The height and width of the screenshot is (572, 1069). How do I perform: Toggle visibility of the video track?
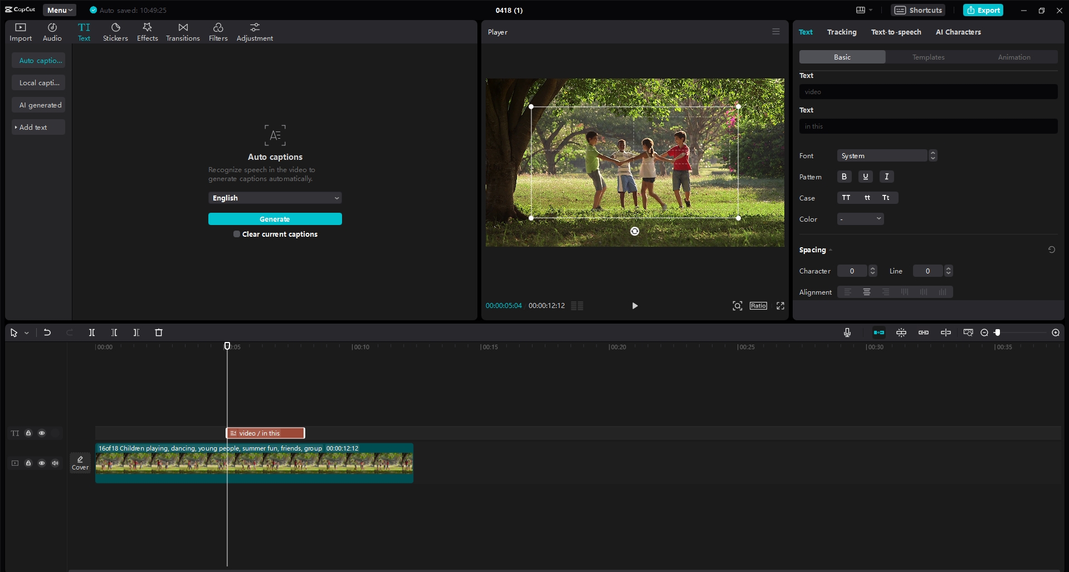(x=42, y=463)
